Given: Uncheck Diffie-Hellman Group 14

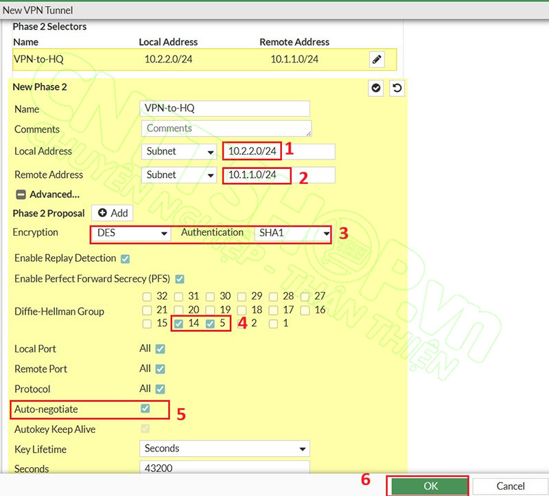Looking at the screenshot, I should pos(178,324).
